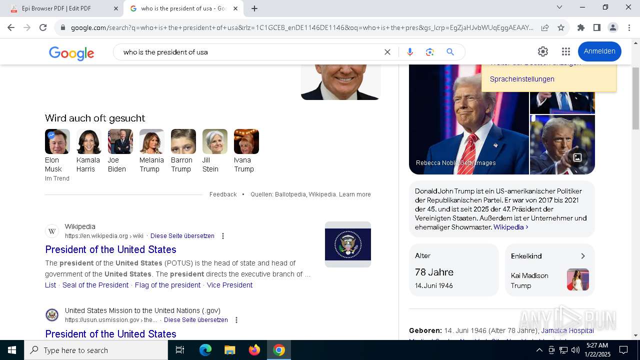Viewport: 640px width, 360px height.
Task: Select Melania Trump related search
Action: point(151,150)
